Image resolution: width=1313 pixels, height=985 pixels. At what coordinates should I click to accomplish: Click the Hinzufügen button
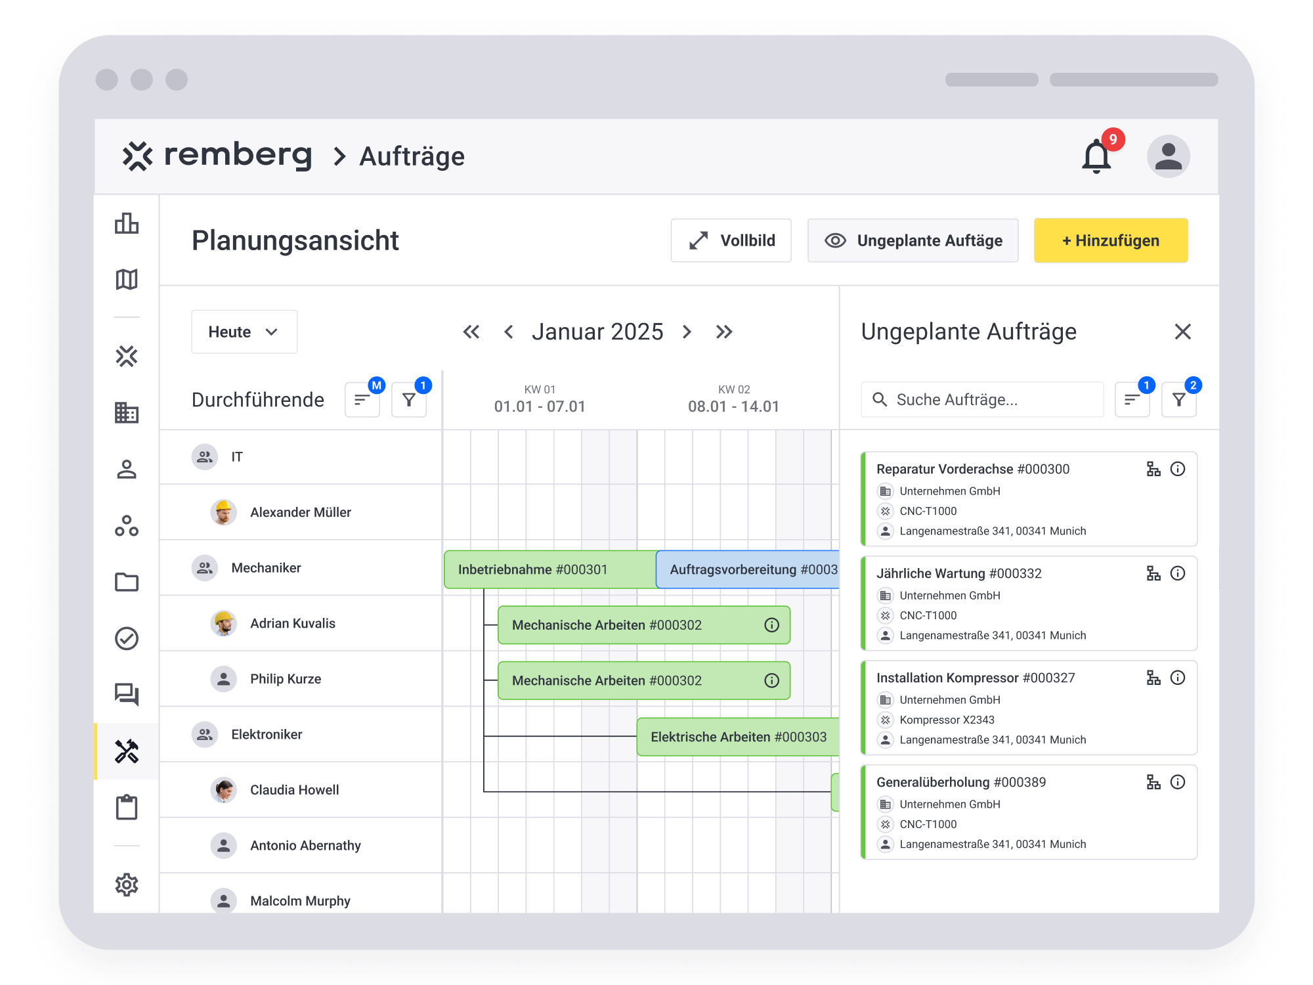1110,240
